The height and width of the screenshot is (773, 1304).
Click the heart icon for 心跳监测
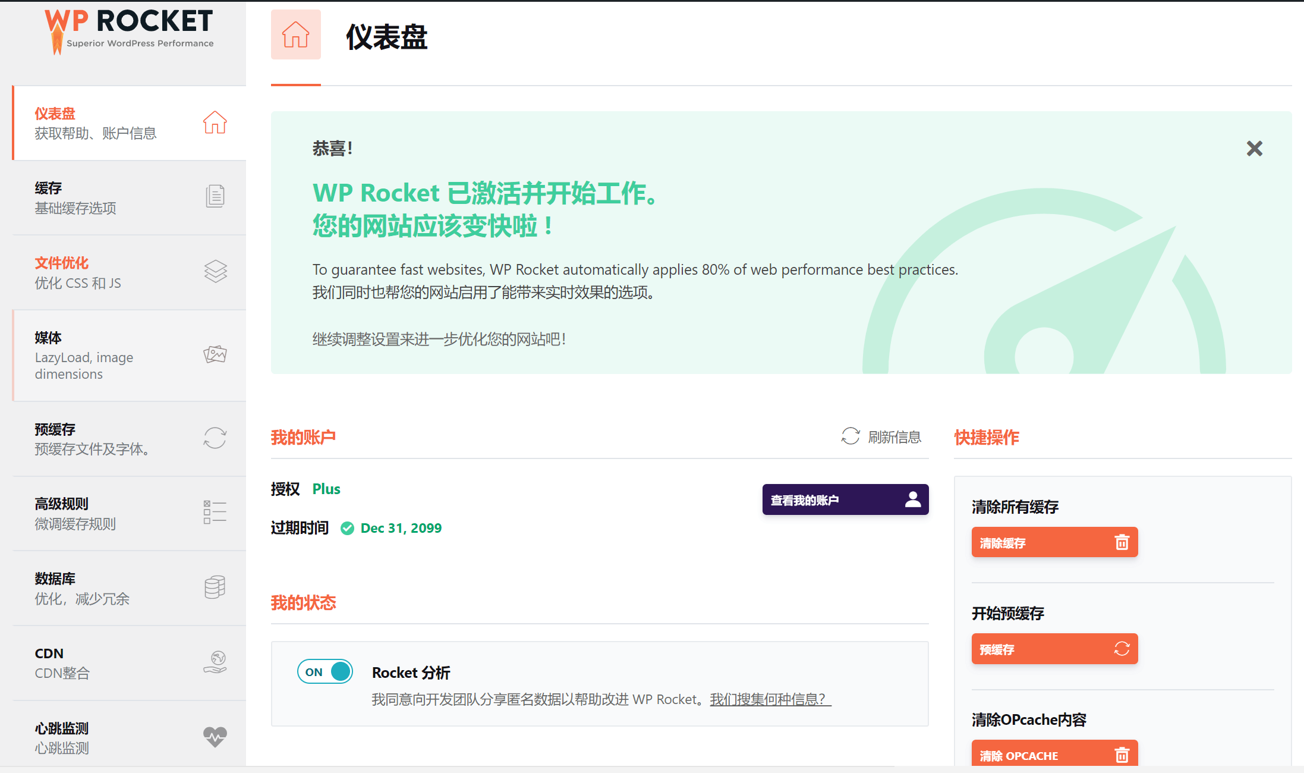(215, 736)
